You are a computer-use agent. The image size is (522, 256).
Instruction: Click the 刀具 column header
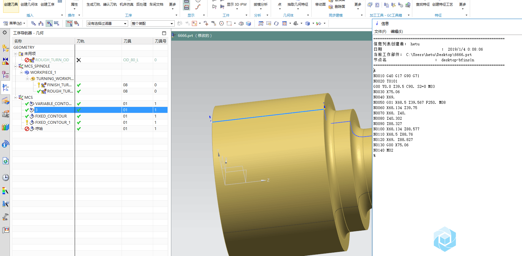137,41
